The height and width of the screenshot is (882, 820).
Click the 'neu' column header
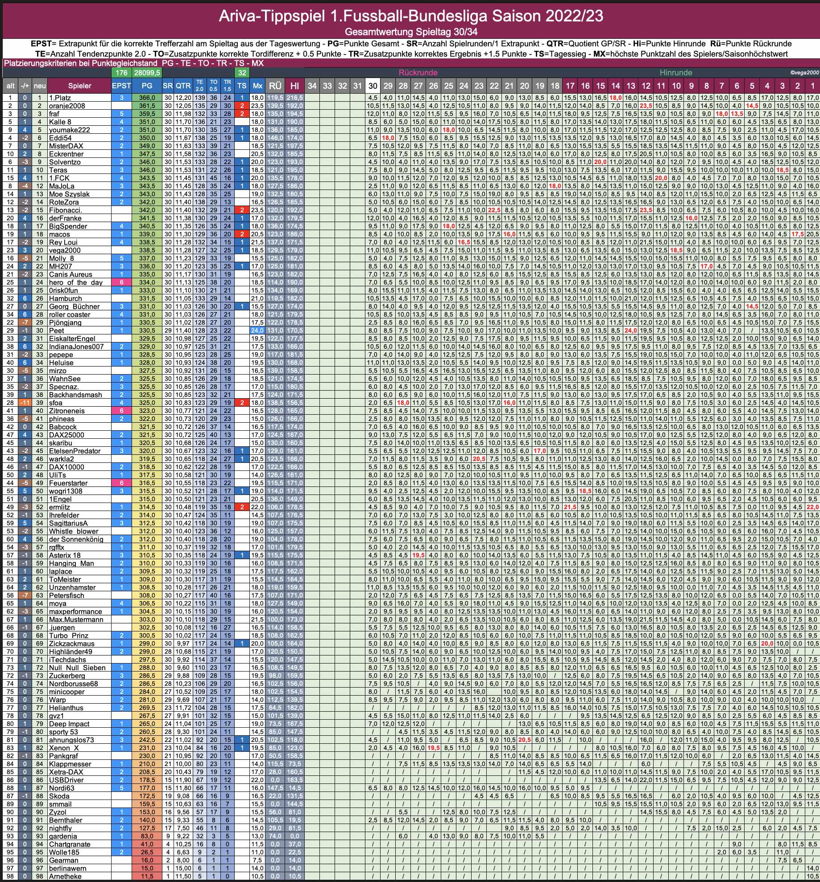point(40,86)
